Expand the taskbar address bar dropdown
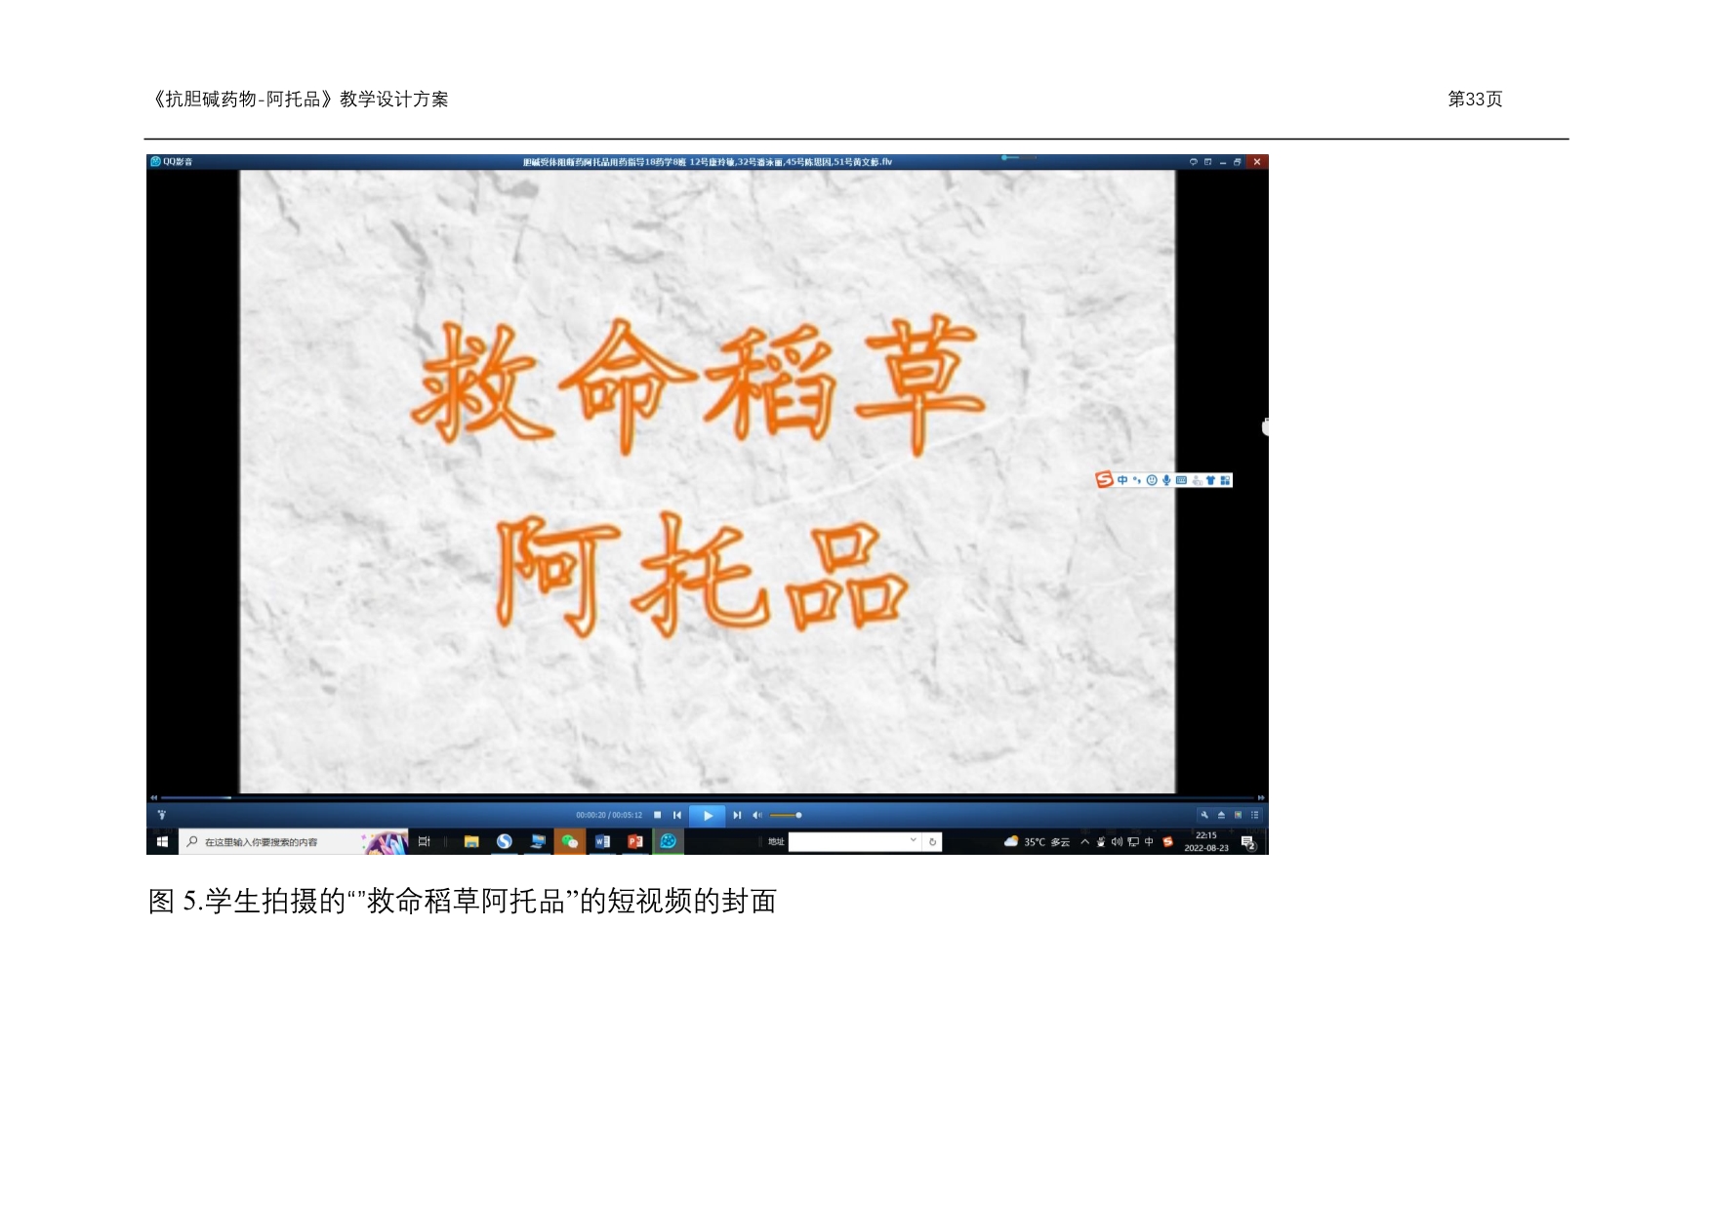The height and width of the screenshot is (1210, 1711). click(914, 841)
